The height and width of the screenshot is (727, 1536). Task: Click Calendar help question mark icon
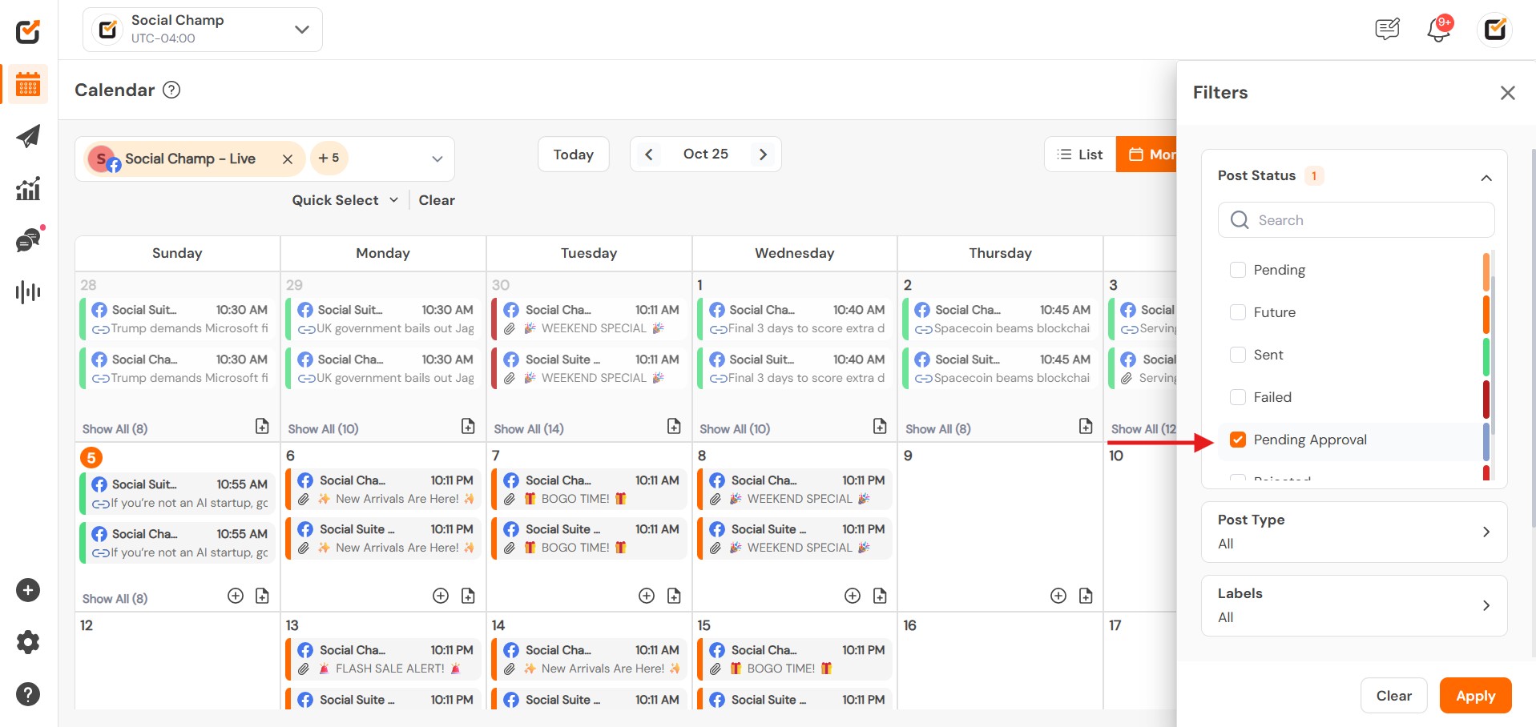(x=171, y=90)
